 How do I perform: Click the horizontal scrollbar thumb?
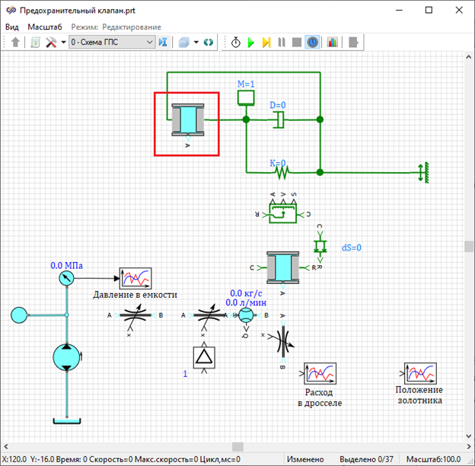(x=238, y=447)
